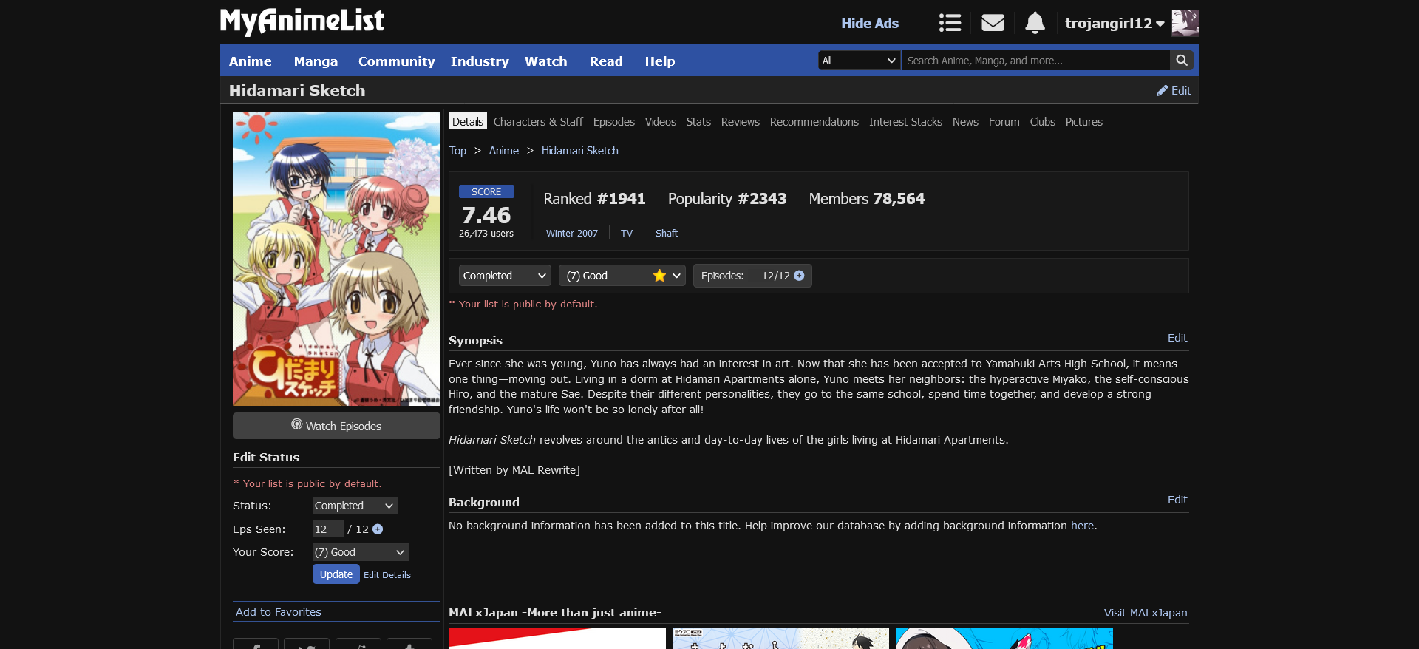Switch to the Interest Stacks tab
This screenshot has height=649, width=1419.
(905, 122)
